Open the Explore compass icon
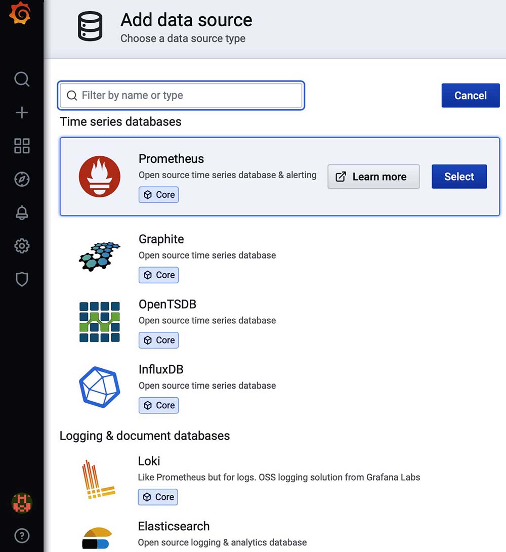Screen dimensions: 506x552 (22, 179)
